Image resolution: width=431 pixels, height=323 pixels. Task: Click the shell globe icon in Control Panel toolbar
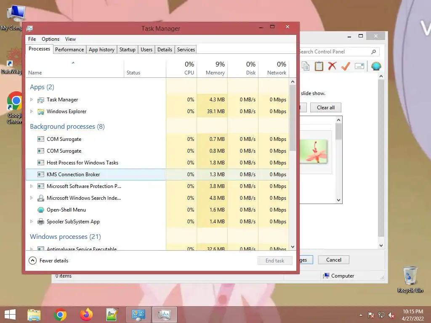(376, 66)
